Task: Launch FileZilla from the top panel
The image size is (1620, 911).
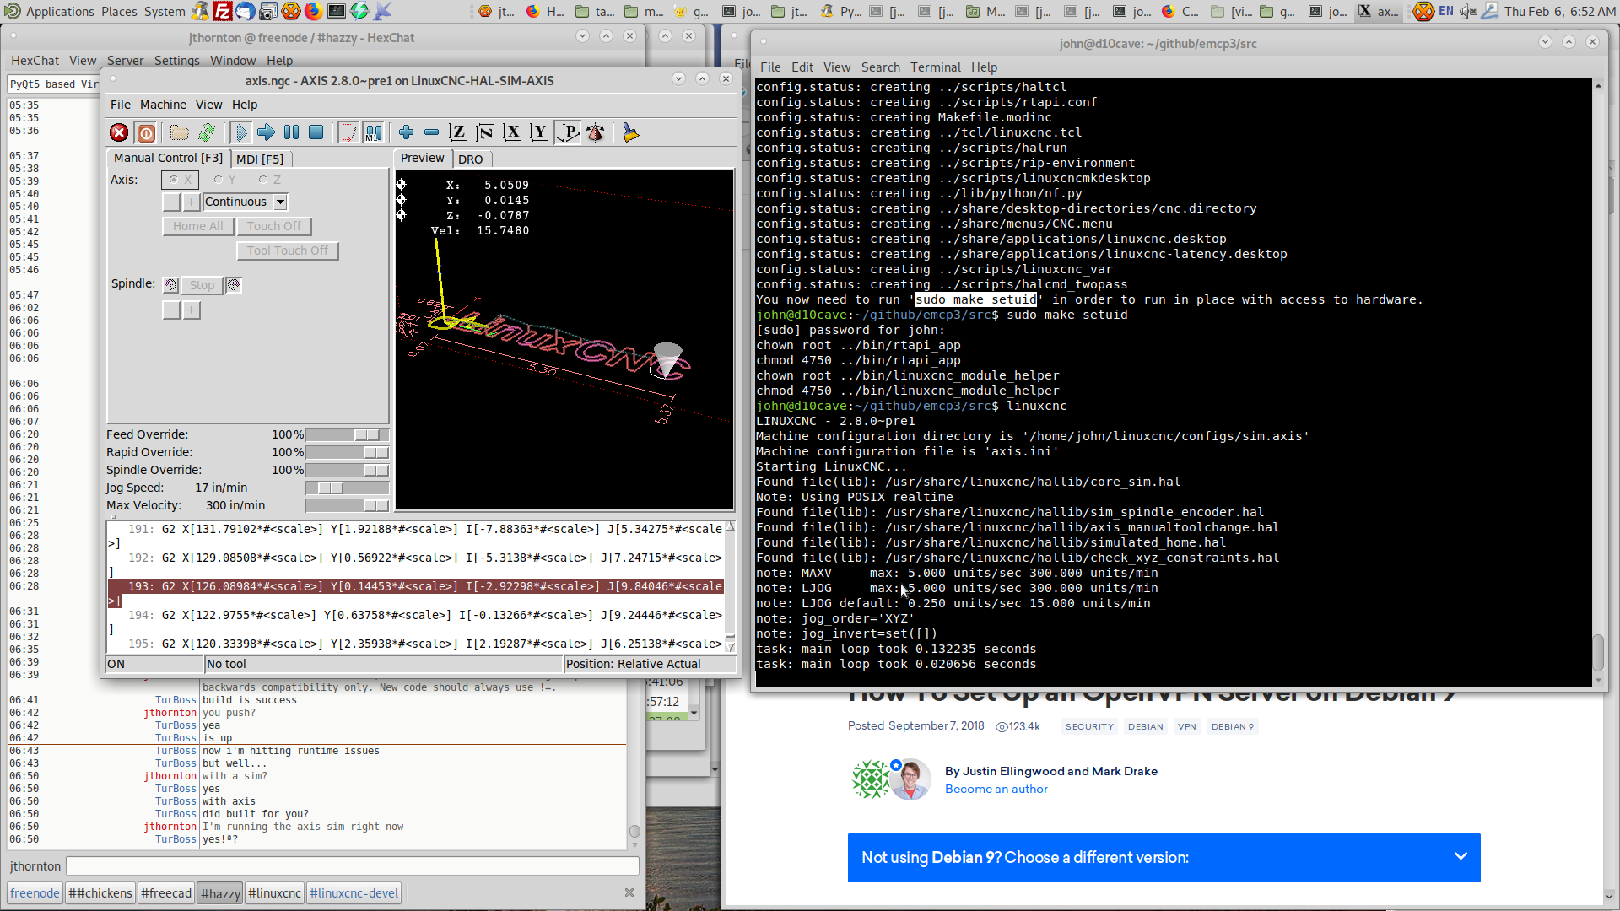Action: click(222, 11)
